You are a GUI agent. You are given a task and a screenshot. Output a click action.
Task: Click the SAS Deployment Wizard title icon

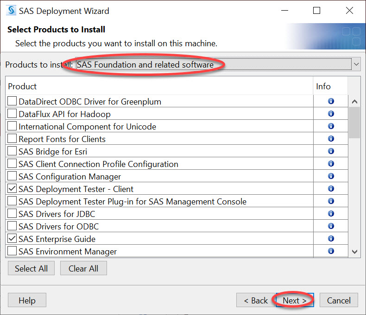[11, 11]
